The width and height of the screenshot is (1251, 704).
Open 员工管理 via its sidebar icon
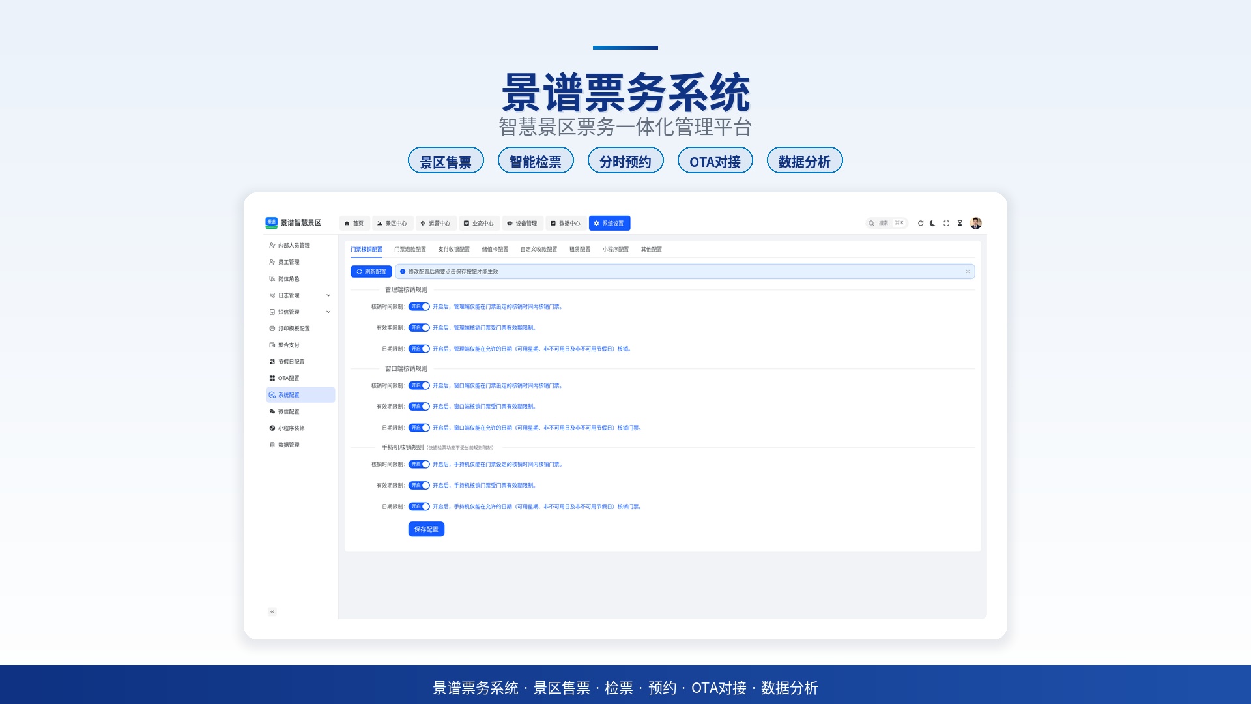pos(272,262)
